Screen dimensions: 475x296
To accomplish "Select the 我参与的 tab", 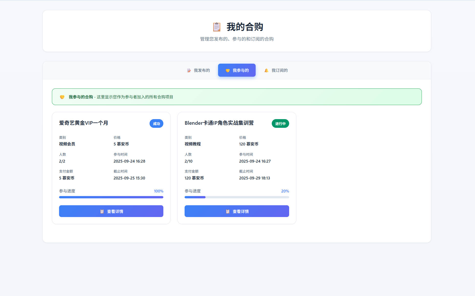I will tap(237, 70).
